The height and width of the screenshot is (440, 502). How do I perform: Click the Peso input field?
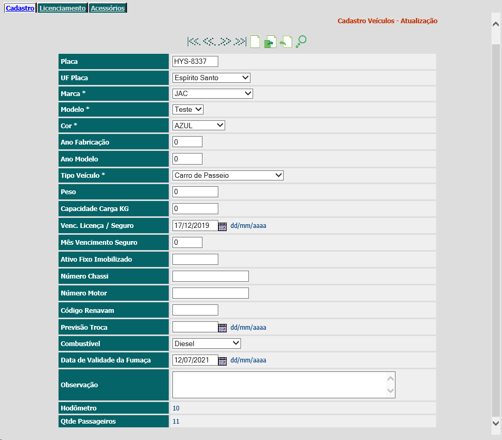(x=195, y=192)
